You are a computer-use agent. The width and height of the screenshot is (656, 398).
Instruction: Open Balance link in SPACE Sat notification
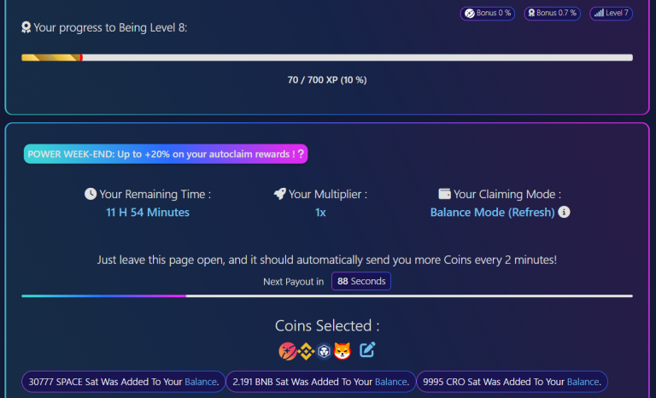point(204,382)
